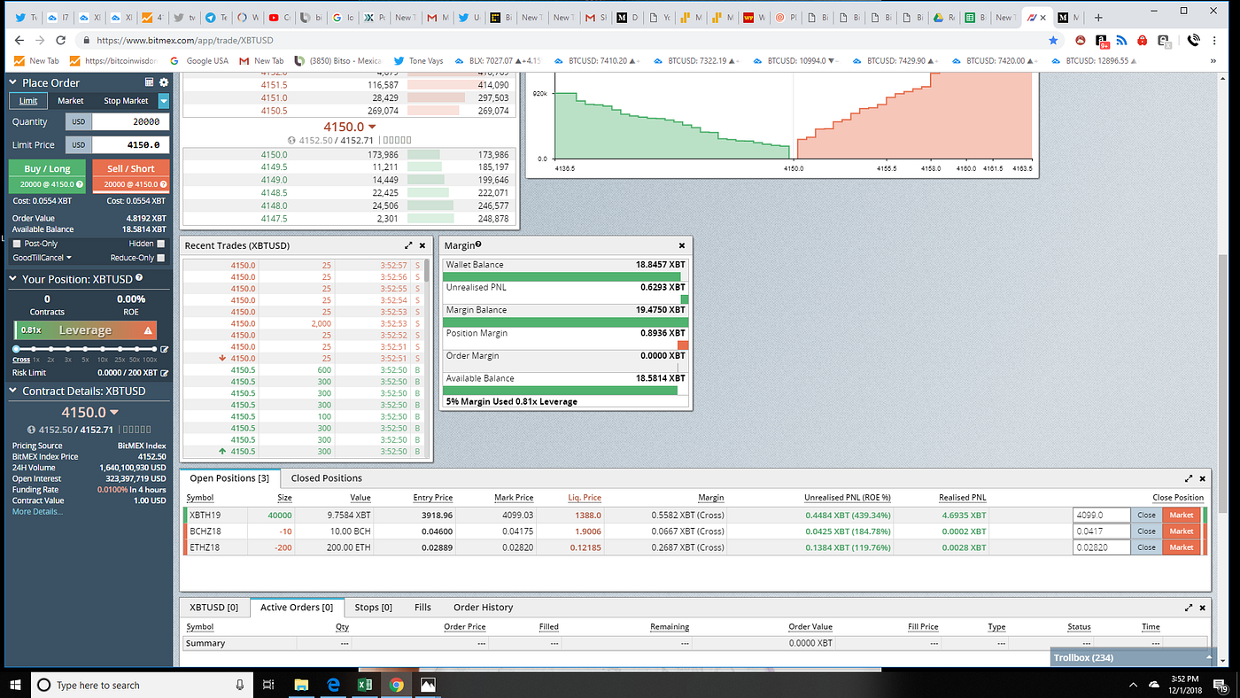Viewport: 1240px width, 698px height.
Task: Switch to the XBTUSD [0] tab
Action: pyautogui.click(x=214, y=608)
